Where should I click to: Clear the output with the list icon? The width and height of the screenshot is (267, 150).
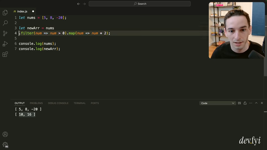pos(239,103)
